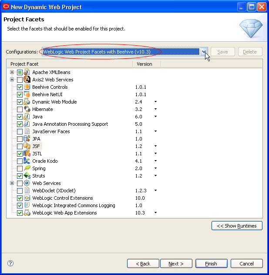Open Spring version dropdown

pos(155,168)
